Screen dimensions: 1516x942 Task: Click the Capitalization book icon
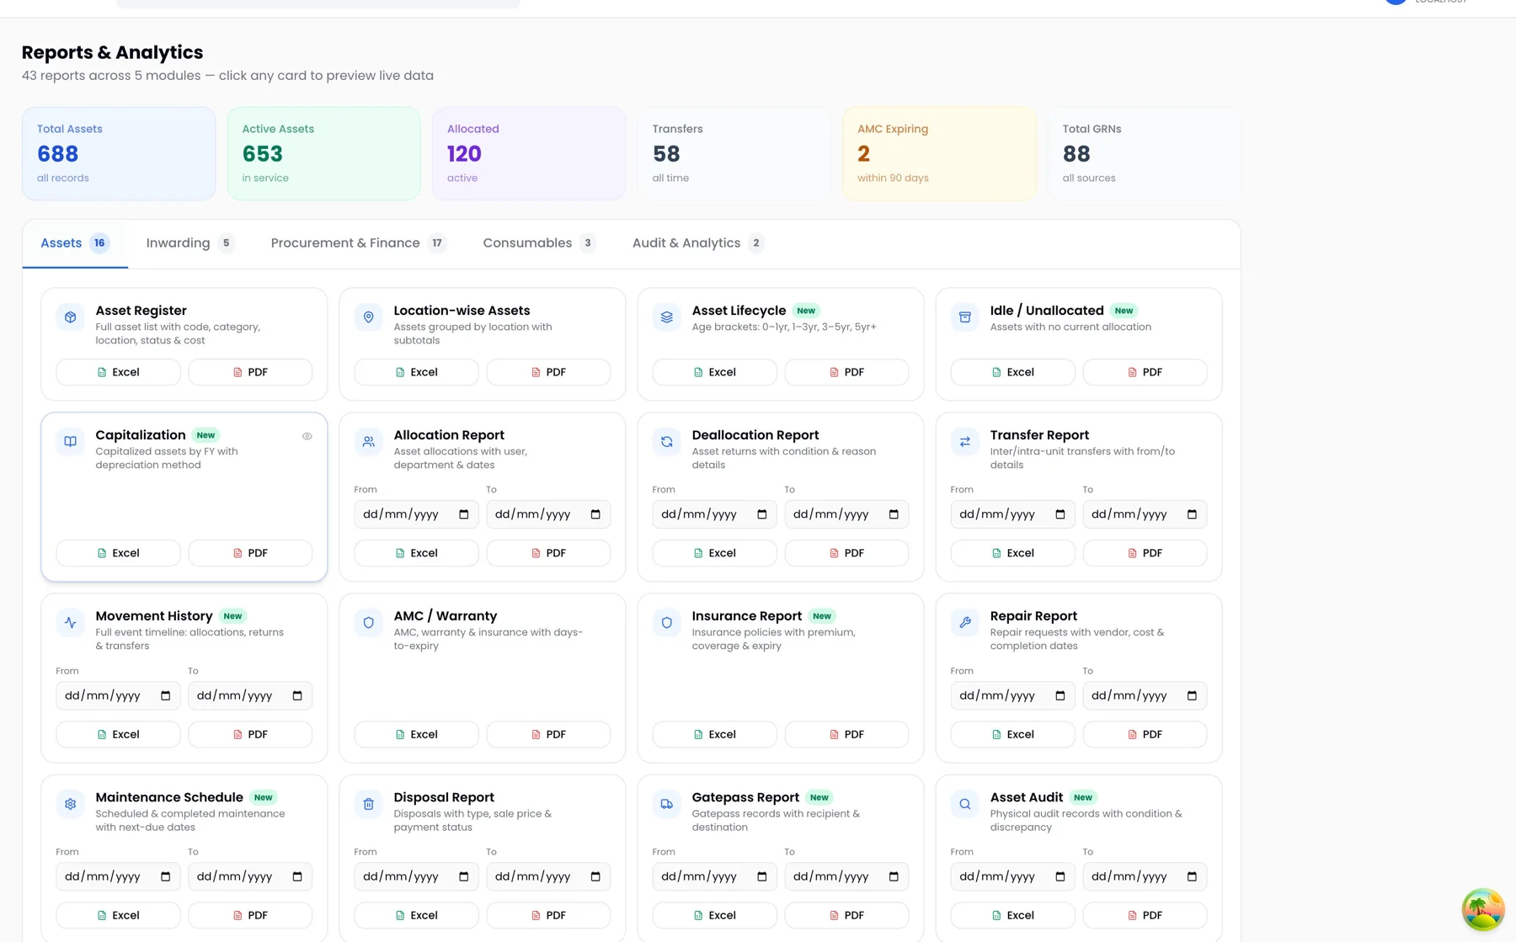point(71,441)
